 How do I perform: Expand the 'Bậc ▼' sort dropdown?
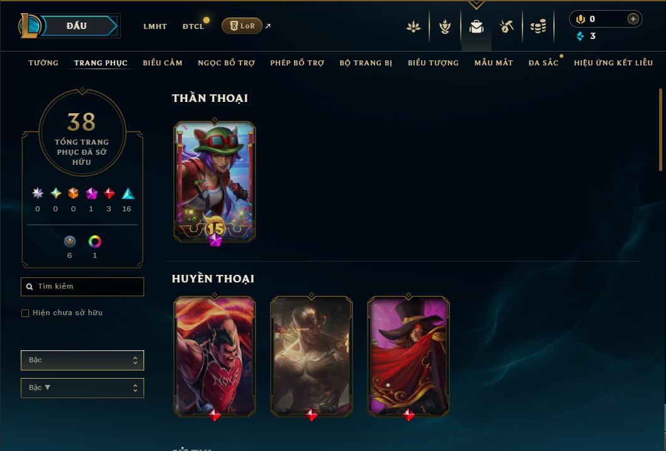tap(82, 387)
